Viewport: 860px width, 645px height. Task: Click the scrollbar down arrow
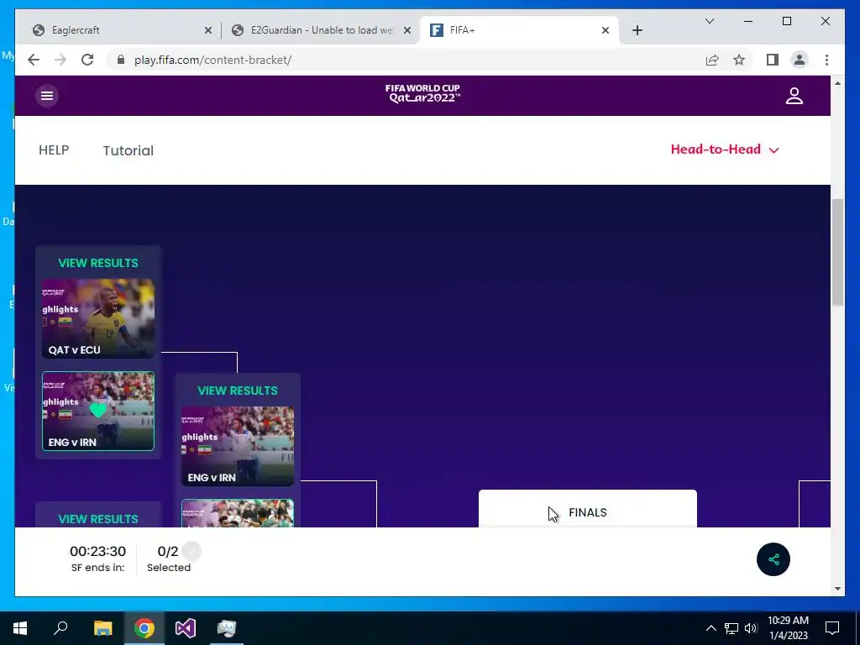point(837,589)
